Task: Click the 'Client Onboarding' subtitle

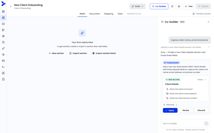Action: [x=22, y=8]
